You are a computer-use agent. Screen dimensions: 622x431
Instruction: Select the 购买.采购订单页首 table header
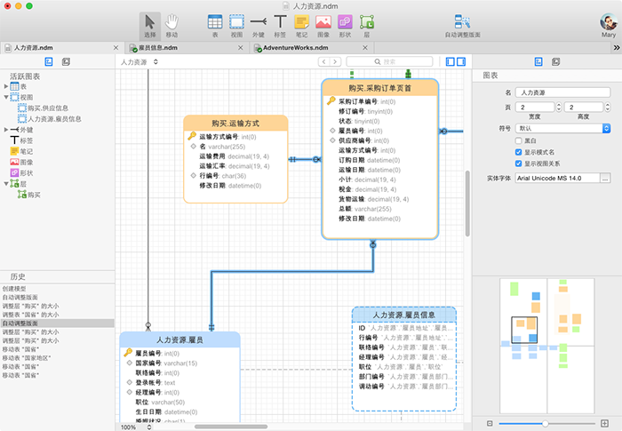(x=380, y=88)
